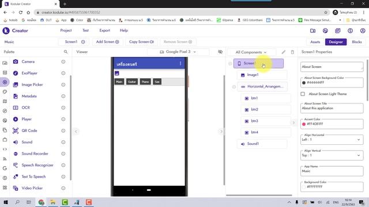Delete the selected component with the trash icon

292,52
